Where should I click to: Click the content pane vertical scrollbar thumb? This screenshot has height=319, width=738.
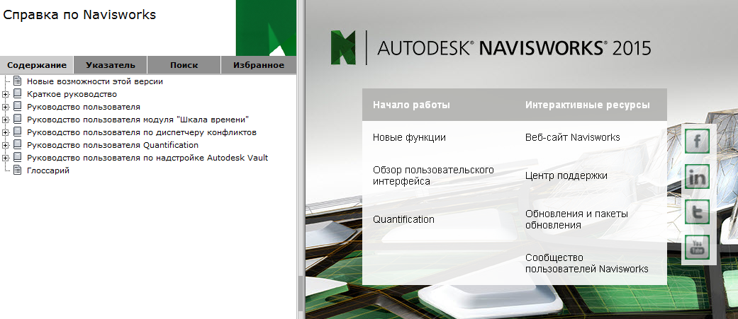(299, 294)
